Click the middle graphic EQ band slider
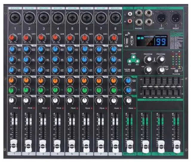The width and height of the screenshot is (191, 162). pyautogui.click(x=162, y=86)
